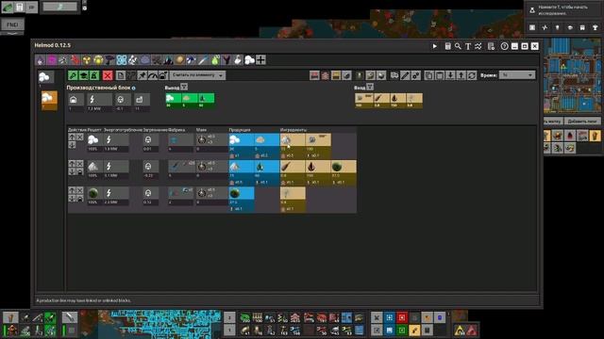Open the Время time dropdown
604x339 pixels.
tap(517, 75)
